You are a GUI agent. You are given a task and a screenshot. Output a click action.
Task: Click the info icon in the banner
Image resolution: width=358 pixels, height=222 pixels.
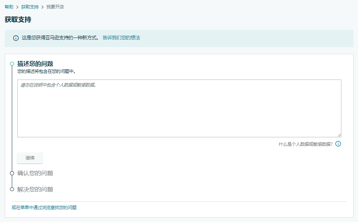click(x=16, y=38)
